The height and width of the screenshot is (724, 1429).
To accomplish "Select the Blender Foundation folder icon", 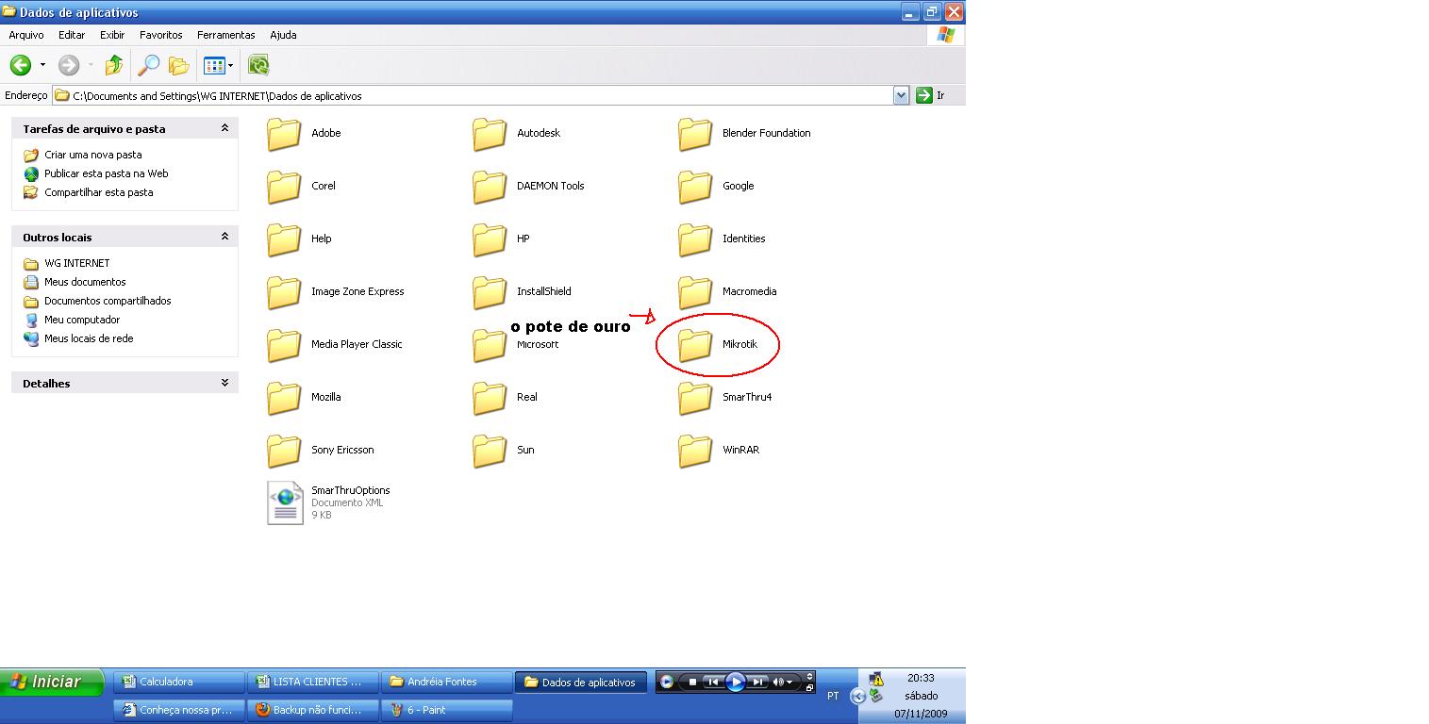I will [695, 134].
